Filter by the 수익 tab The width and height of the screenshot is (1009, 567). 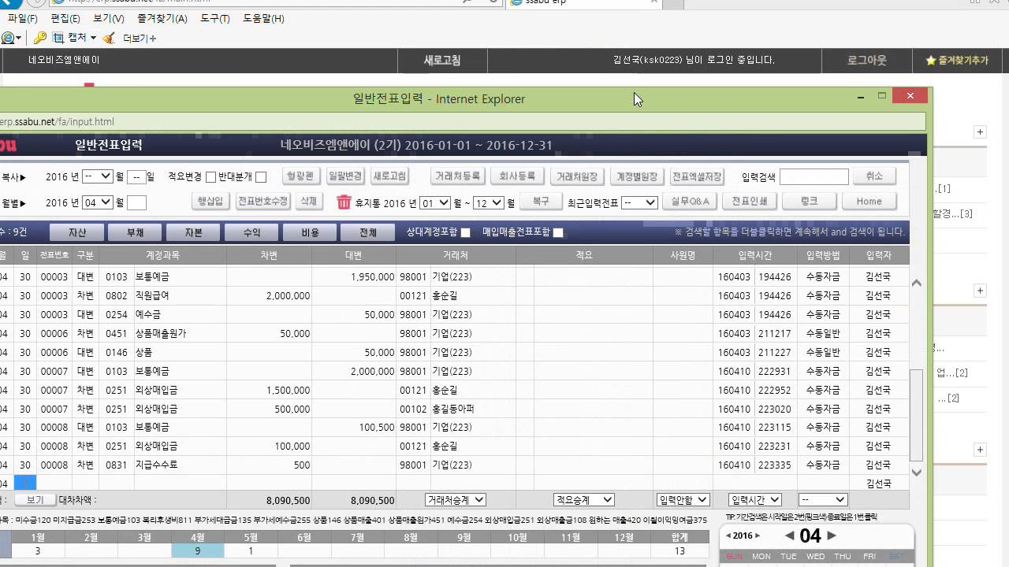[x=251, y=232]
